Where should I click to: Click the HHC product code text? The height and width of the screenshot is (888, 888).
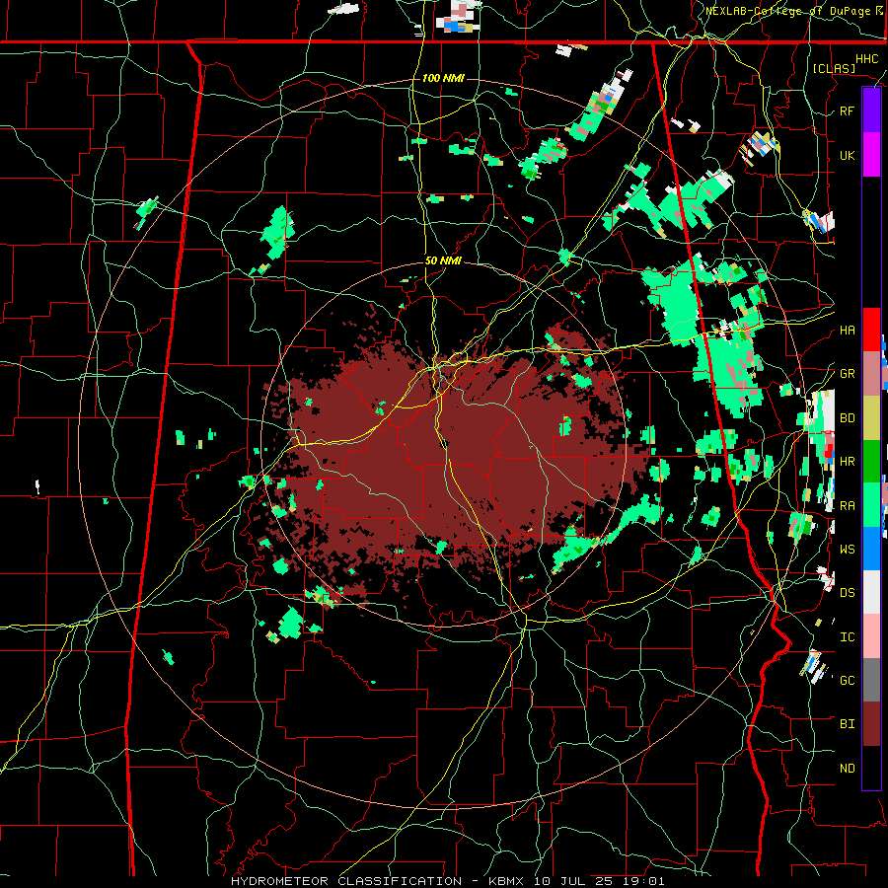[866, 58]
